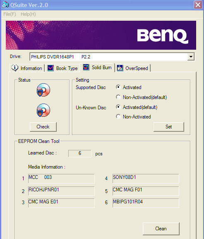This screenshot has height=239, width=204.
Task: Choose Activated(default) for Un-Known Disc
Action: [118, 107]
